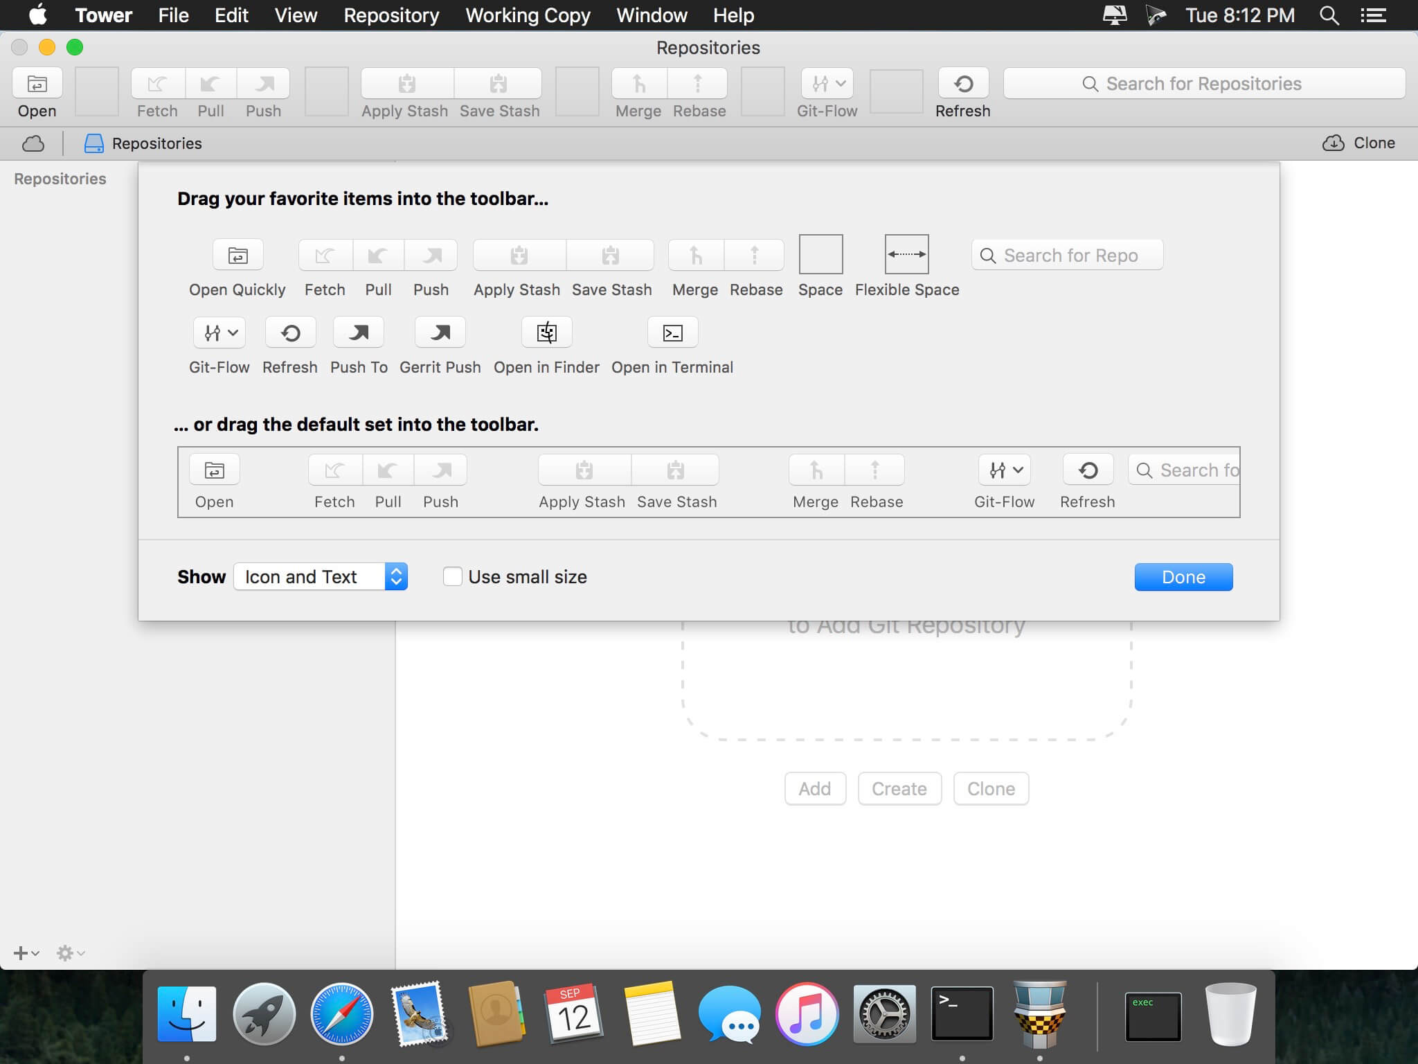Click Save Stash in the default set
Image resolution: width=1418 pixels, height=1064 pixels.
[x=676, y=470]
